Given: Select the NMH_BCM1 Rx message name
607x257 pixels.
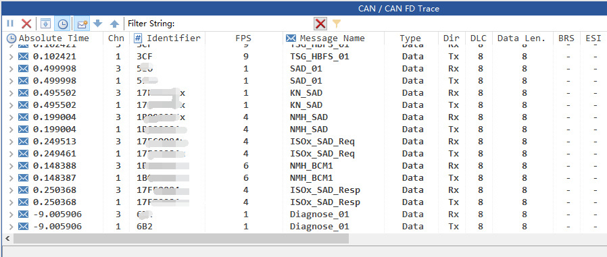Looking at the screenshot, I should pyautogui.click(x=311, y=166).
